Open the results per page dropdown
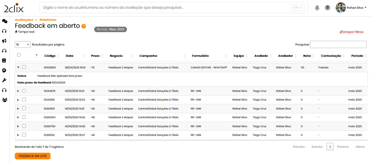 click(x=23, y=45)
